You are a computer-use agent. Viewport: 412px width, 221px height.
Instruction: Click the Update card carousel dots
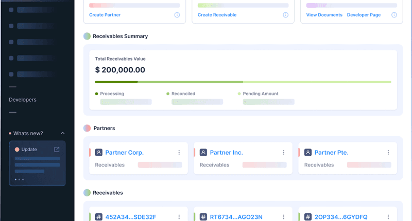pyautogui.click(x=20, y=179)
